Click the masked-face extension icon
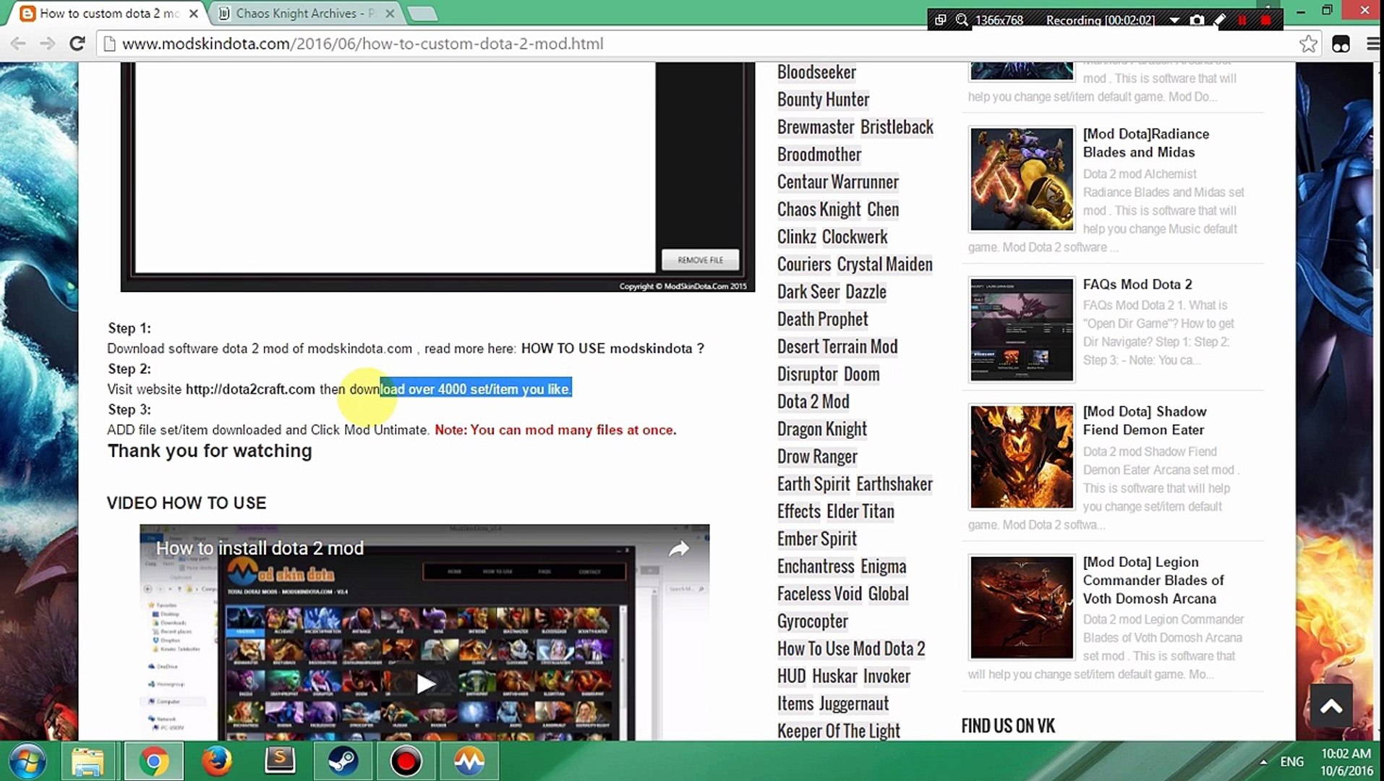This screenshot has width=1384, height=781. [x=1341, y=44]
